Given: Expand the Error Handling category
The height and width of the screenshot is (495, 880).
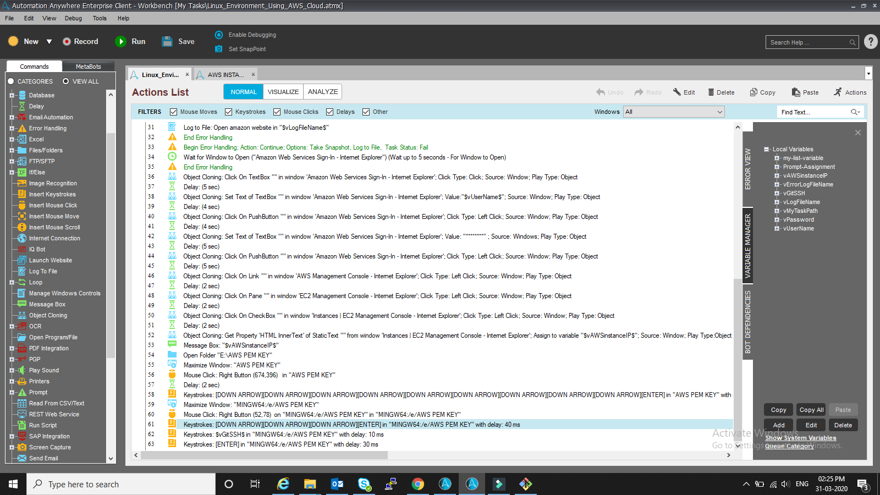Looking at the screenshot, I should [12, 128].
